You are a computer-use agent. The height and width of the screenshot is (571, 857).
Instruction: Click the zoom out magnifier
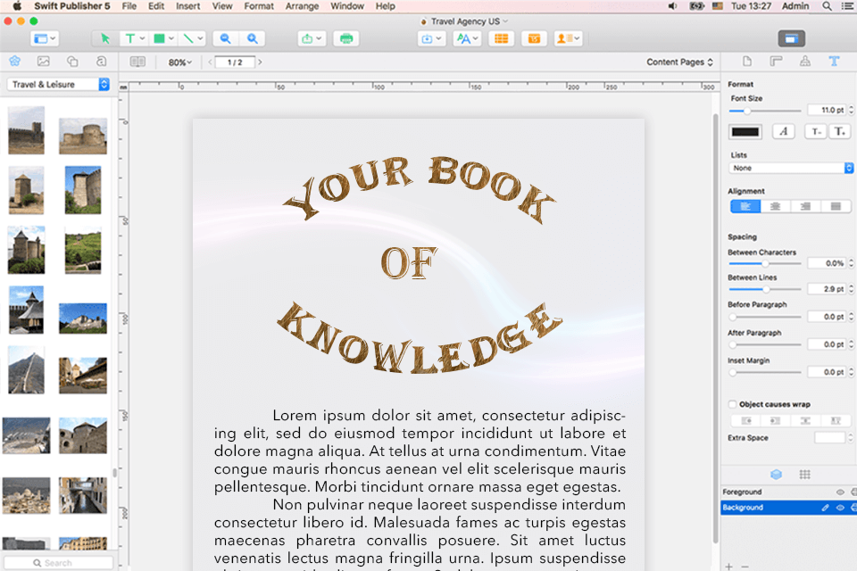(225, 38)
